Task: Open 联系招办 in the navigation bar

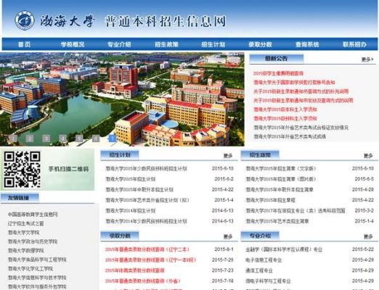Action: click(354, 44)
